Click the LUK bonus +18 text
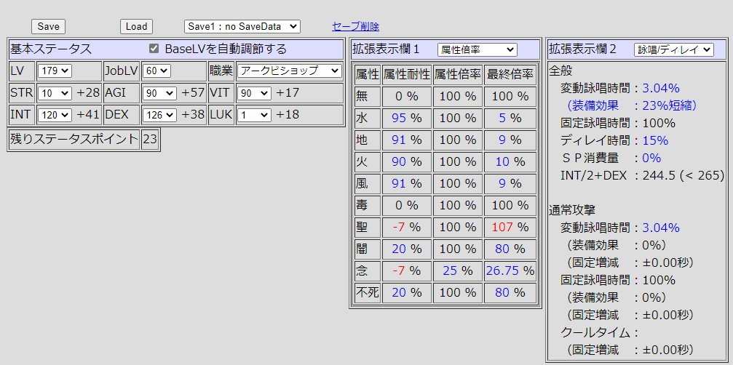The image size is (733, 365). [x=288, y=115]
